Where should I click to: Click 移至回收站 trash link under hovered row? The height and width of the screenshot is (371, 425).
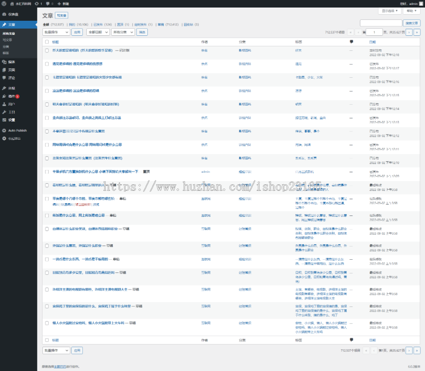(83, 205)
